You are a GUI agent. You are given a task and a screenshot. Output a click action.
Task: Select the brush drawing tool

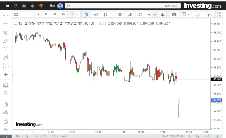tap(6, 41)
